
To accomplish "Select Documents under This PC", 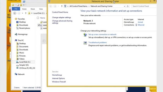I will pyautogui.click(x=24, y=47).
